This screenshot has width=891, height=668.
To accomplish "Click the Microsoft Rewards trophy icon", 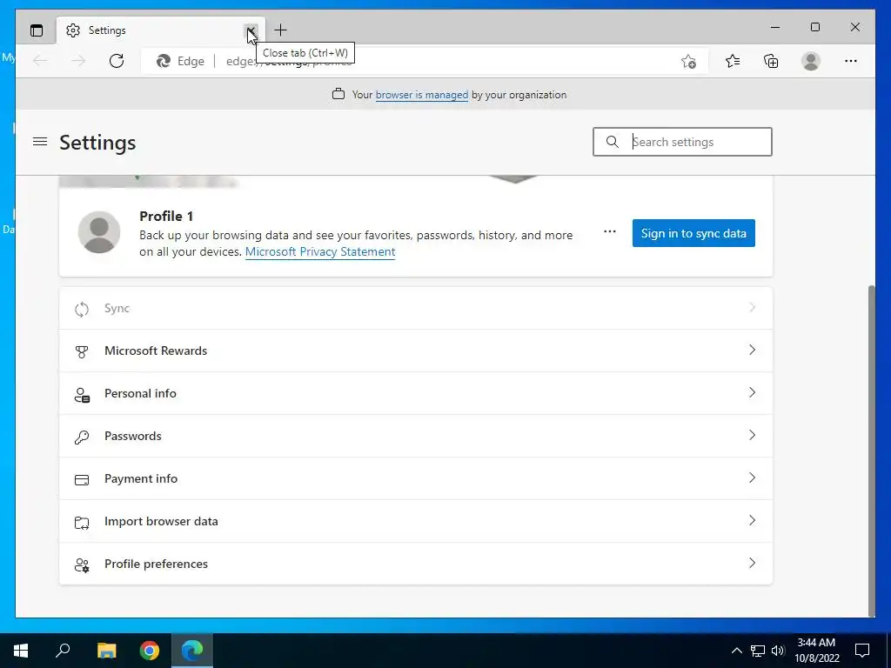I will [82, 352].
